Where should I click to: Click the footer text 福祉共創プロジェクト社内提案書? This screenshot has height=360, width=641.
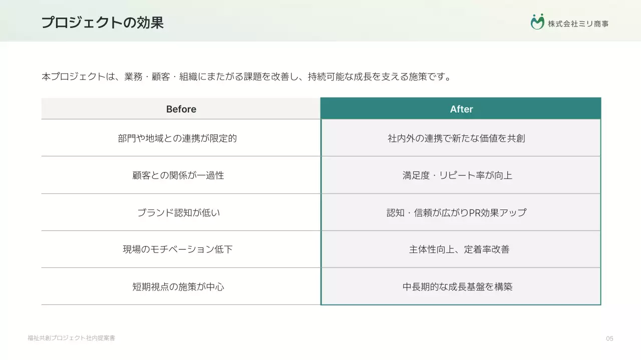[x=71, y=338]
